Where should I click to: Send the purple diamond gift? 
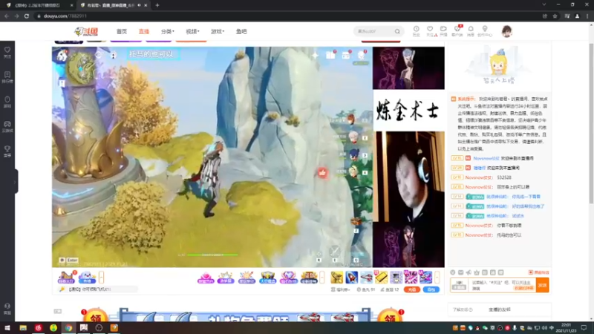click(x=288, y=277)
